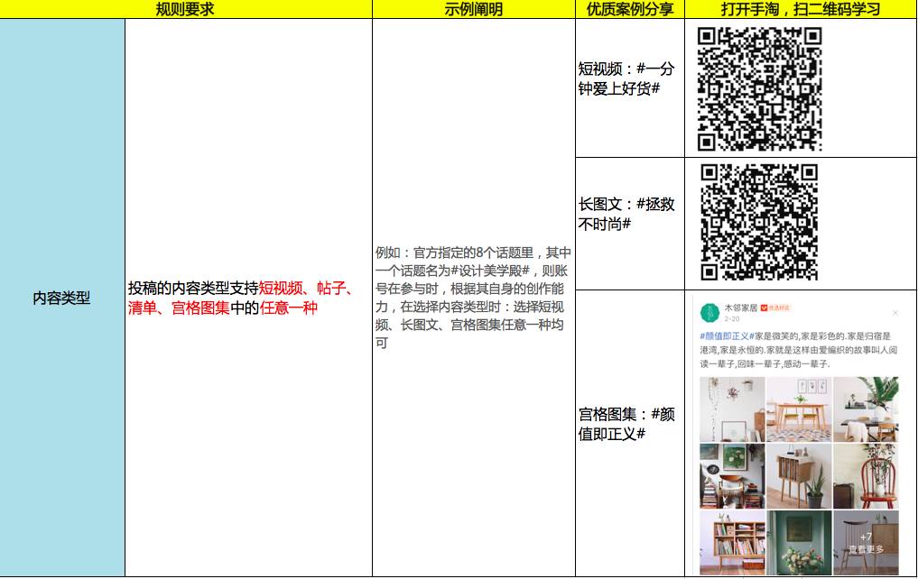Open the +7 查看更多 image tile
The image size is (918, 579).
(x=866, y=543)
